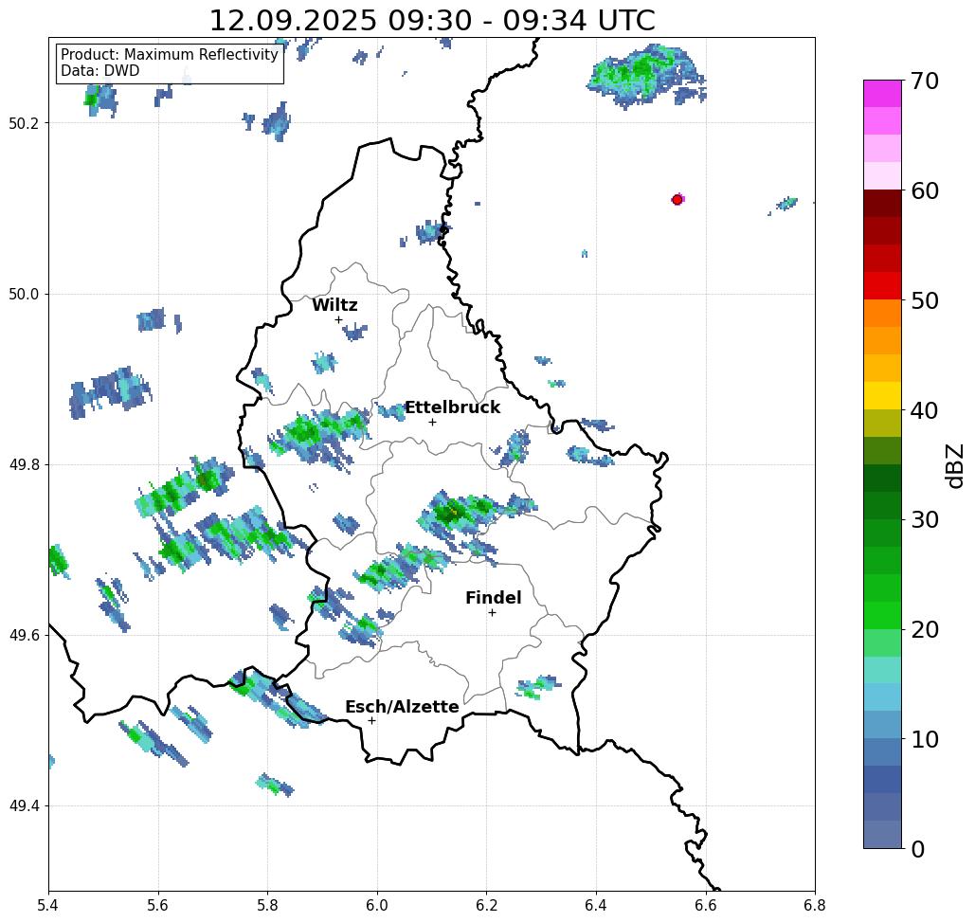Click the colorbar tick label 30
The image size is (975, 922).
[x=924, y=520]
